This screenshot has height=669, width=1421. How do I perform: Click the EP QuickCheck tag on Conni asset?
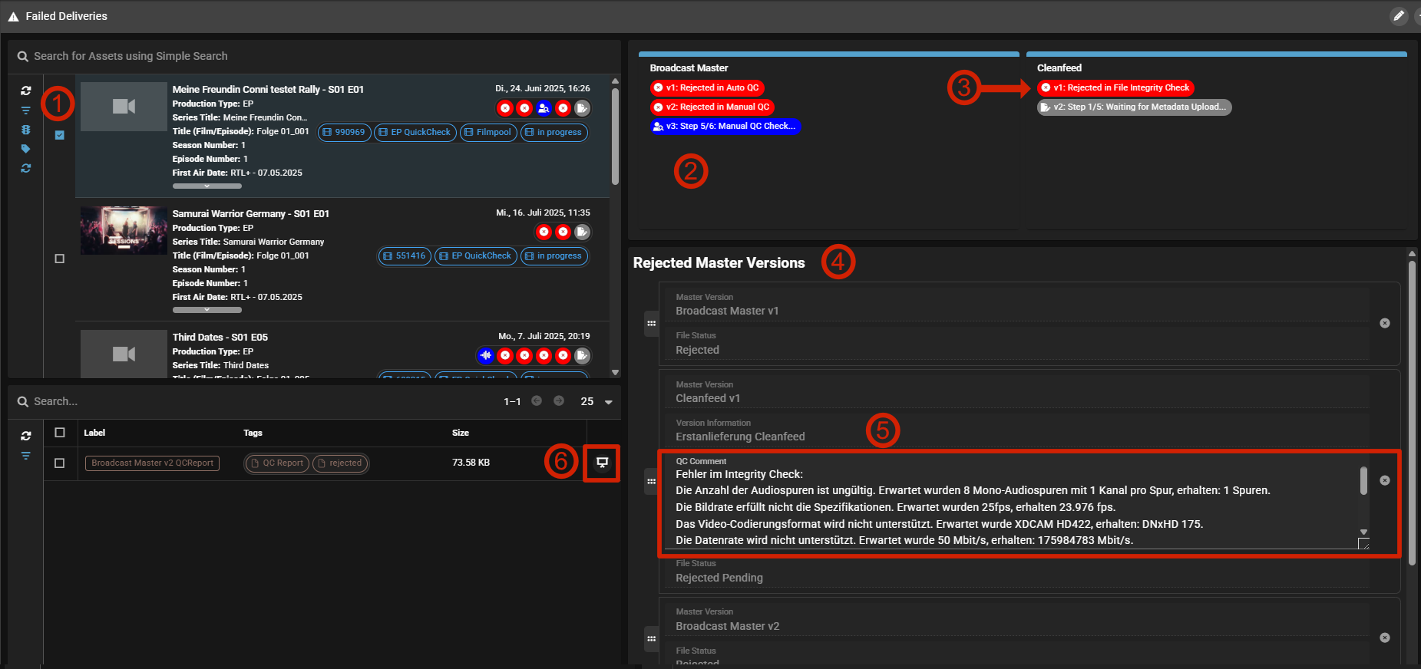click(x=415, y=133)
